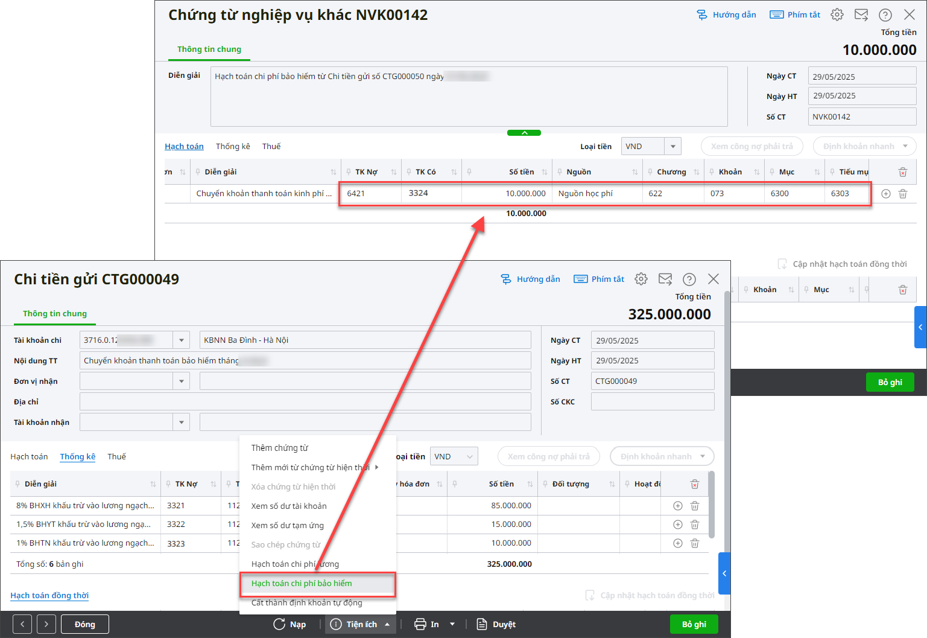Click Đóng button in CTG000049 window
Viewport: 927px width, 638px height.
(85, 624)
